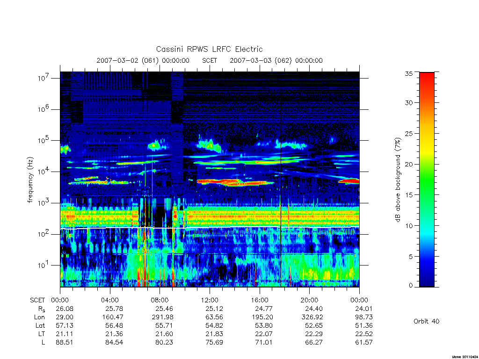
Task: Click the Rs value 24.01
Action: pyautogui.click(x=364, y=309)
